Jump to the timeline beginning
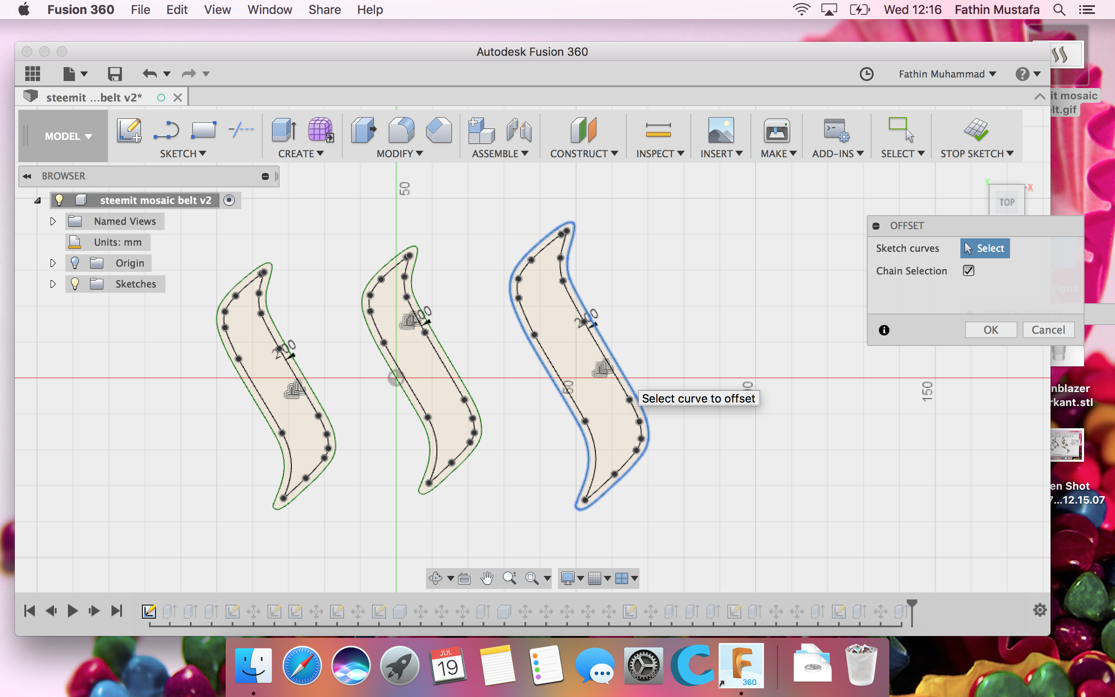 (30, 611)
